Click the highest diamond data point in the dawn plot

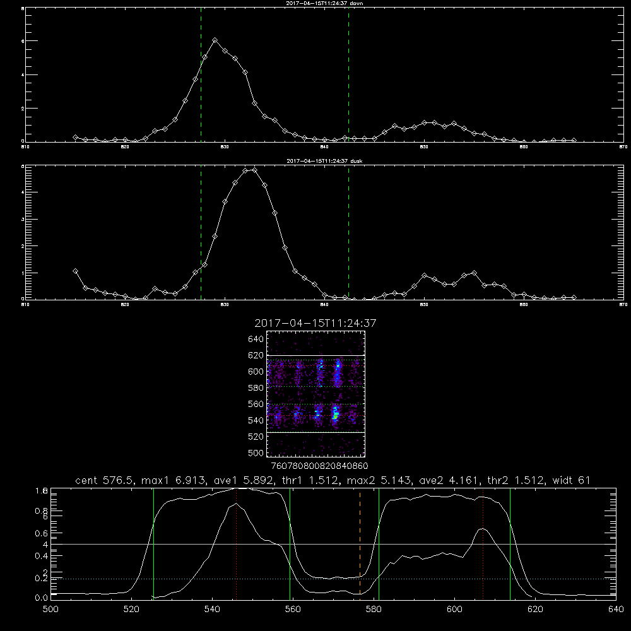click(215, 40)
